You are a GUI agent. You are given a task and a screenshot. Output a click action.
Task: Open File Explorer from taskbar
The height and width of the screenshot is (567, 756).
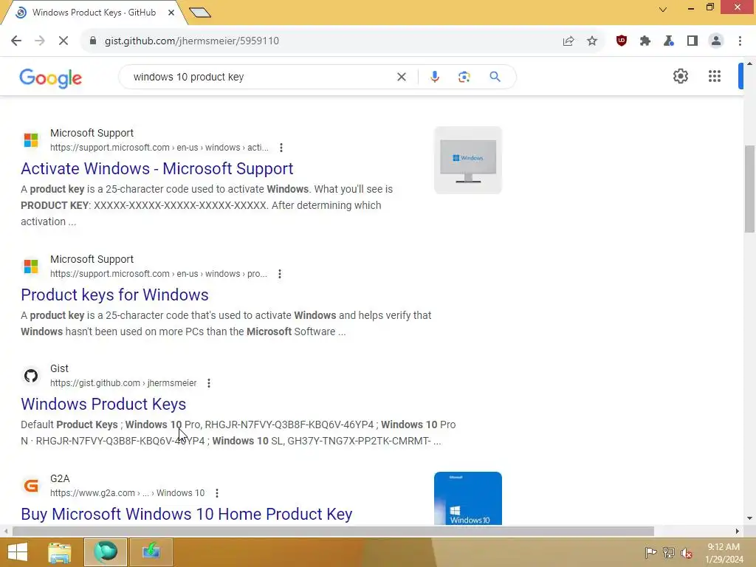pyautogui.click(x=60, y=552)
